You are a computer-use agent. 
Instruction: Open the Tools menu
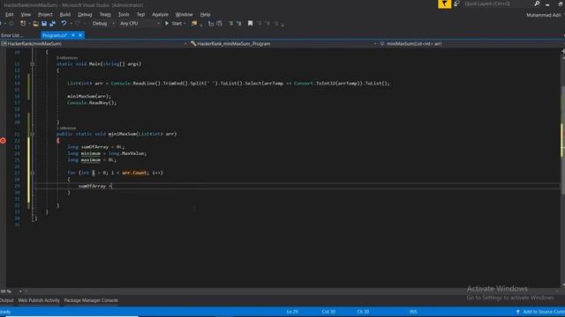[x=124, y=14]
